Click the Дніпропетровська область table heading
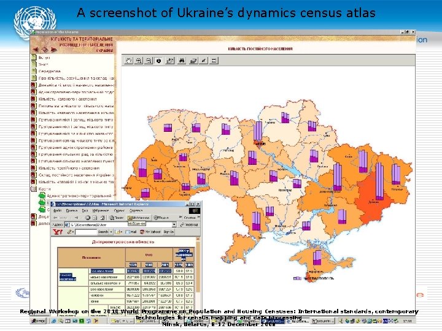 123,242
